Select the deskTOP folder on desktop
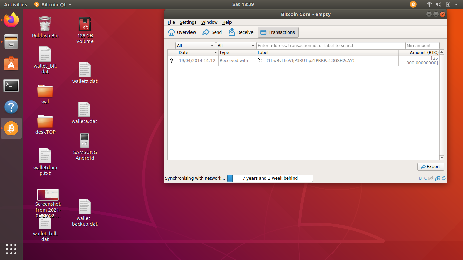The width and height of the screenshot is (463, 260). click(x=45, y=125)
